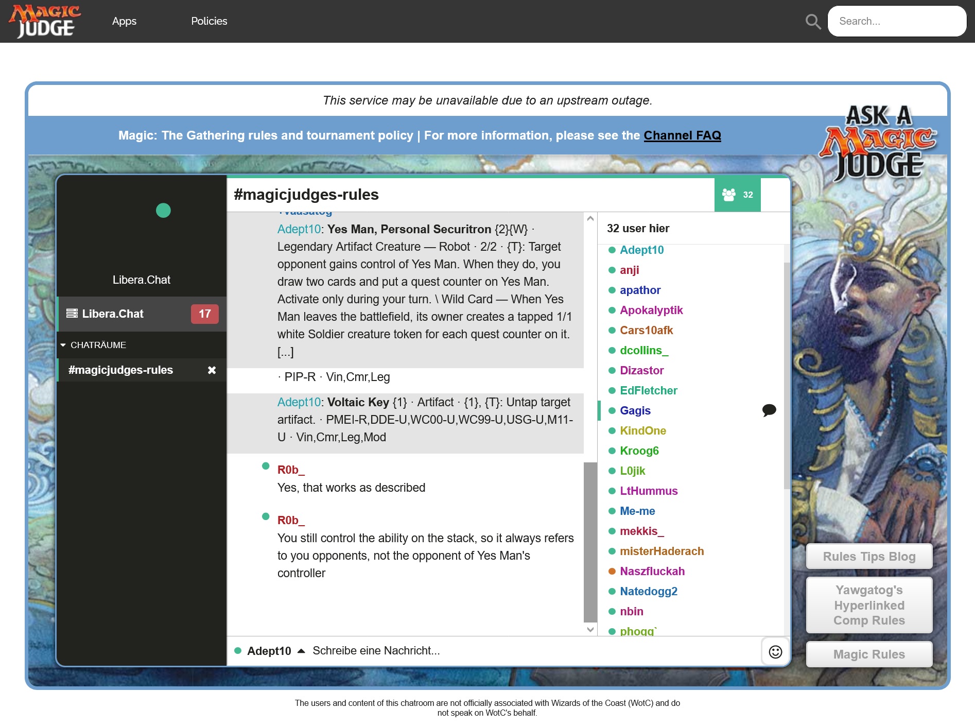Select user EdFletcher in user list

pyautogui.click(x=649, y=391)
